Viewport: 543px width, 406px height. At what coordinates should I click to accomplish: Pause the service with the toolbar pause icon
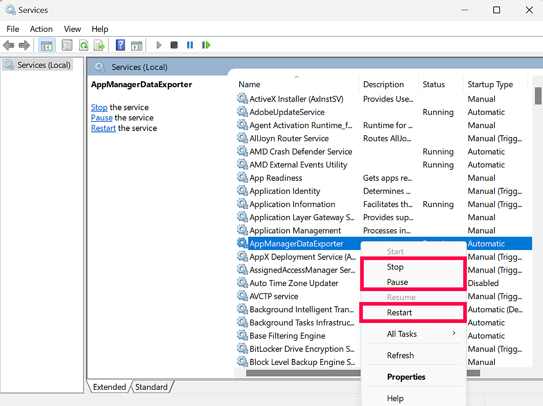(x=190, y=45)
